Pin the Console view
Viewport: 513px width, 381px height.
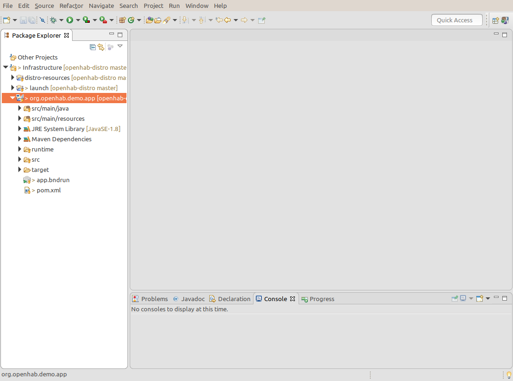454,298
